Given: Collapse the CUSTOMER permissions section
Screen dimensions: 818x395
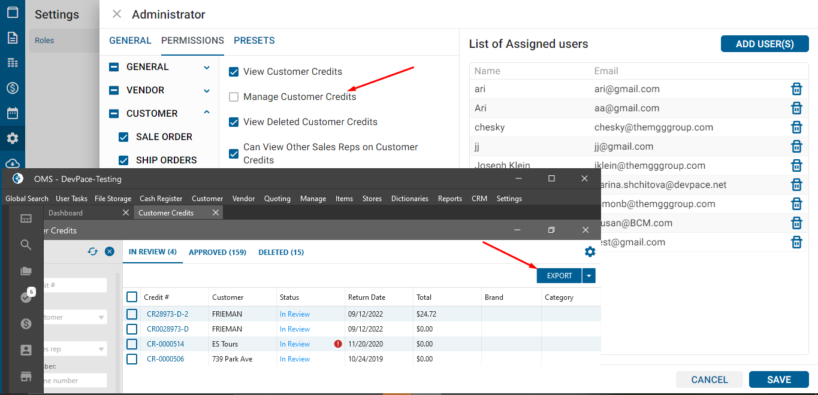Looking at the screenshot, I should [207, 113].
